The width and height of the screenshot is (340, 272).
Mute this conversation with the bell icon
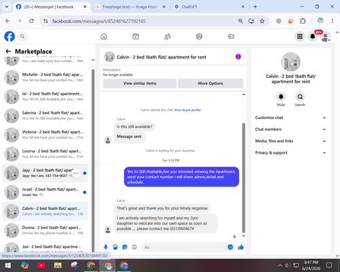[x=281, y=97]
